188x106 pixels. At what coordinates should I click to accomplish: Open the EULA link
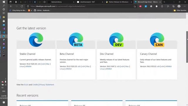[26, 85]
